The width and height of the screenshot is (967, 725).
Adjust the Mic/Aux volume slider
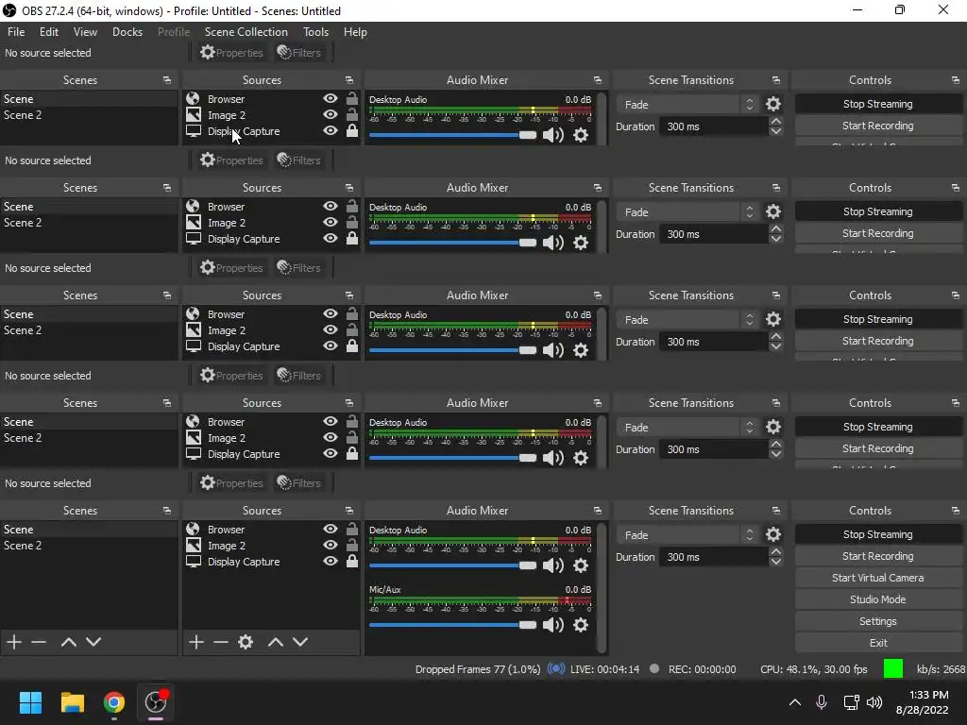click(452, 625)
